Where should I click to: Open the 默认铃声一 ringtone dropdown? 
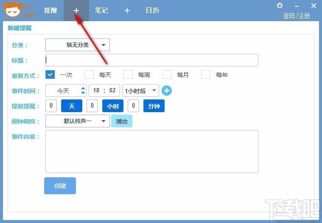[x=78, y=121]
